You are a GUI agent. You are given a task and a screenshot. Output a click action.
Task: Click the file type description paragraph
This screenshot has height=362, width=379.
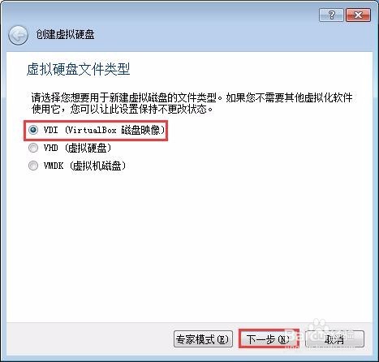point(192,103)
